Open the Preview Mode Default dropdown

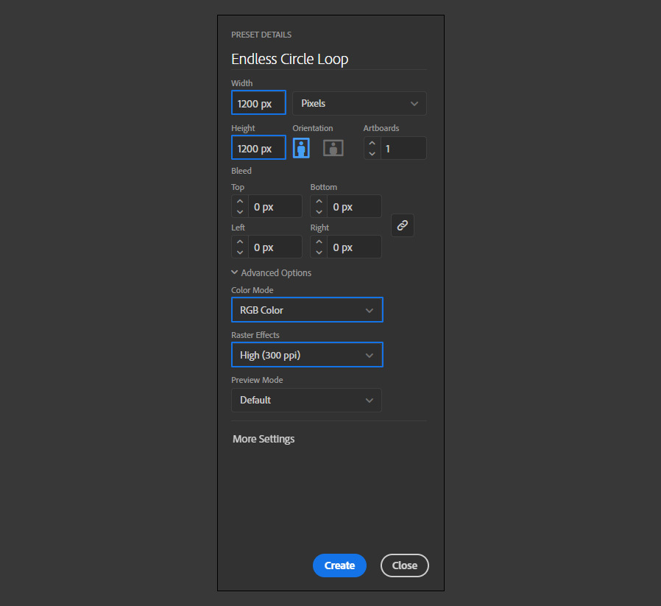click(306, 400)
